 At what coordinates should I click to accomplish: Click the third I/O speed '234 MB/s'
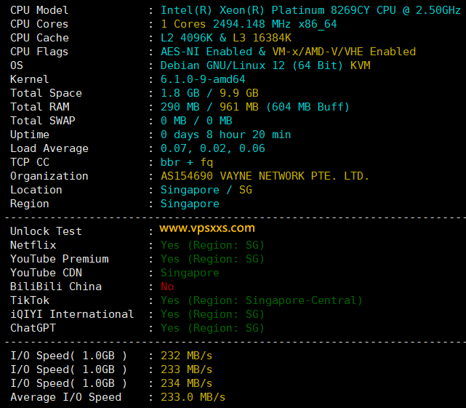[186, 383]
